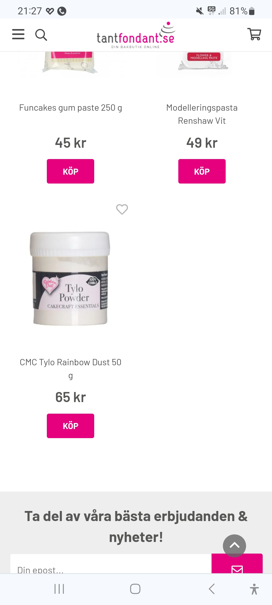
Task: View Tylo Powder jar product image
Action: tap(70, 278)
